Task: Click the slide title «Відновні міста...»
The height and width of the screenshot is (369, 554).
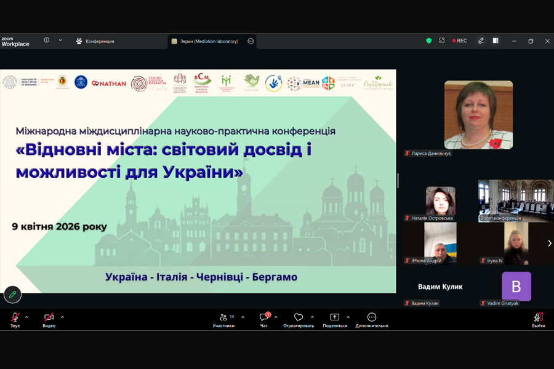Action: tap(163, 161)
